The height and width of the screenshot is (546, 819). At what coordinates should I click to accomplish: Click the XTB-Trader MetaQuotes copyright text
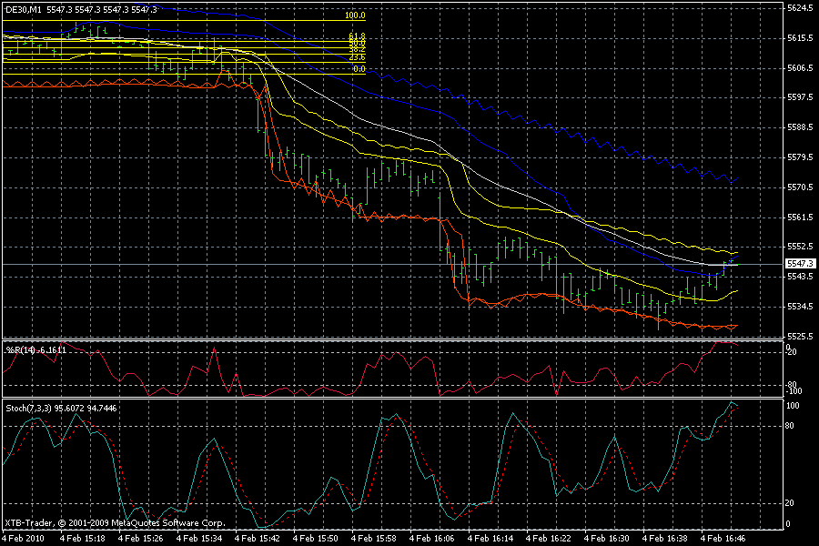(115, 523)
